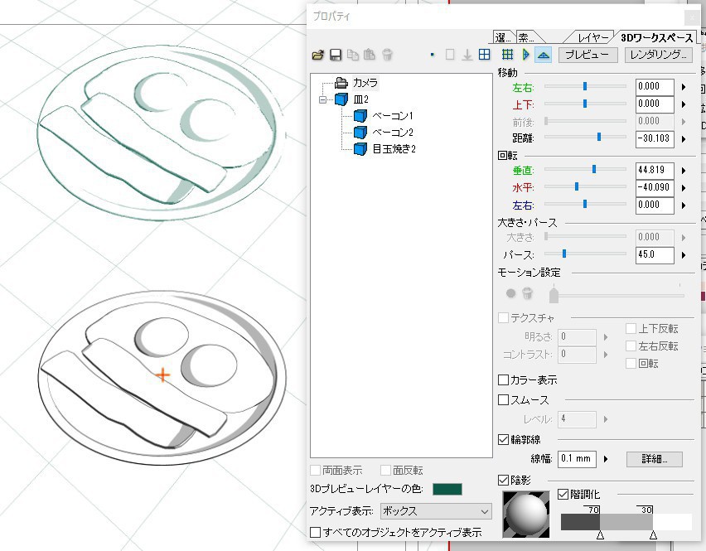Click the 距離 value field -30.103
The image size is (706, 551).
pyautogui.click(x=655, y=138)
